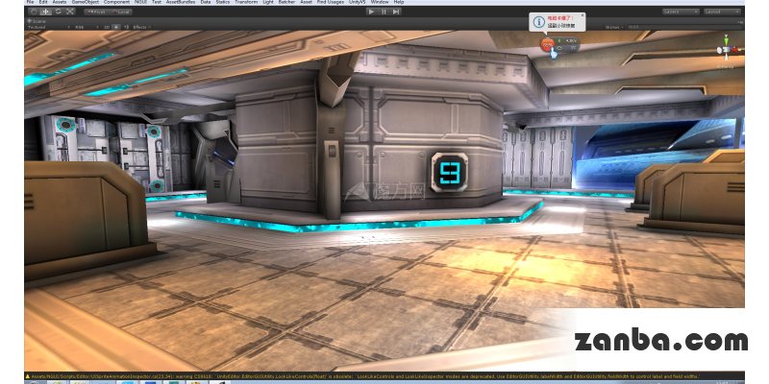Select the Rotate tool in the toolbar
This screenshot has width=769, height=384.
point(58,12)
